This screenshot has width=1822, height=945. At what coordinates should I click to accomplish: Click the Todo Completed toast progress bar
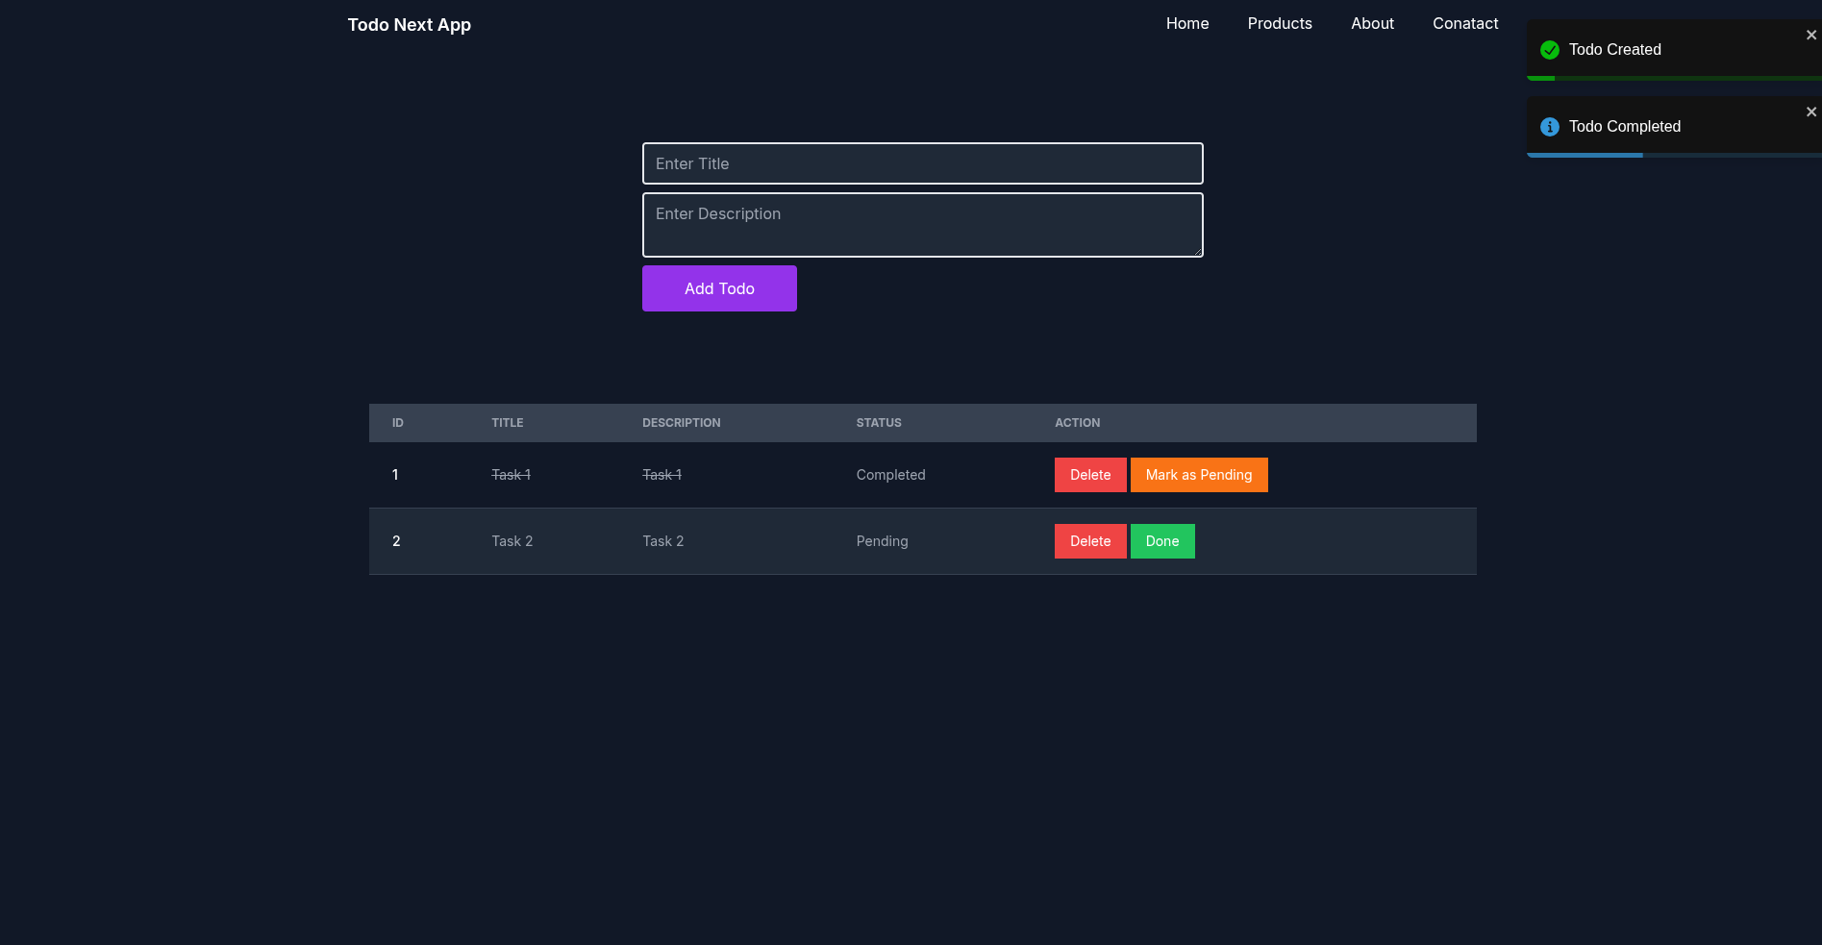click(1585, 155)
